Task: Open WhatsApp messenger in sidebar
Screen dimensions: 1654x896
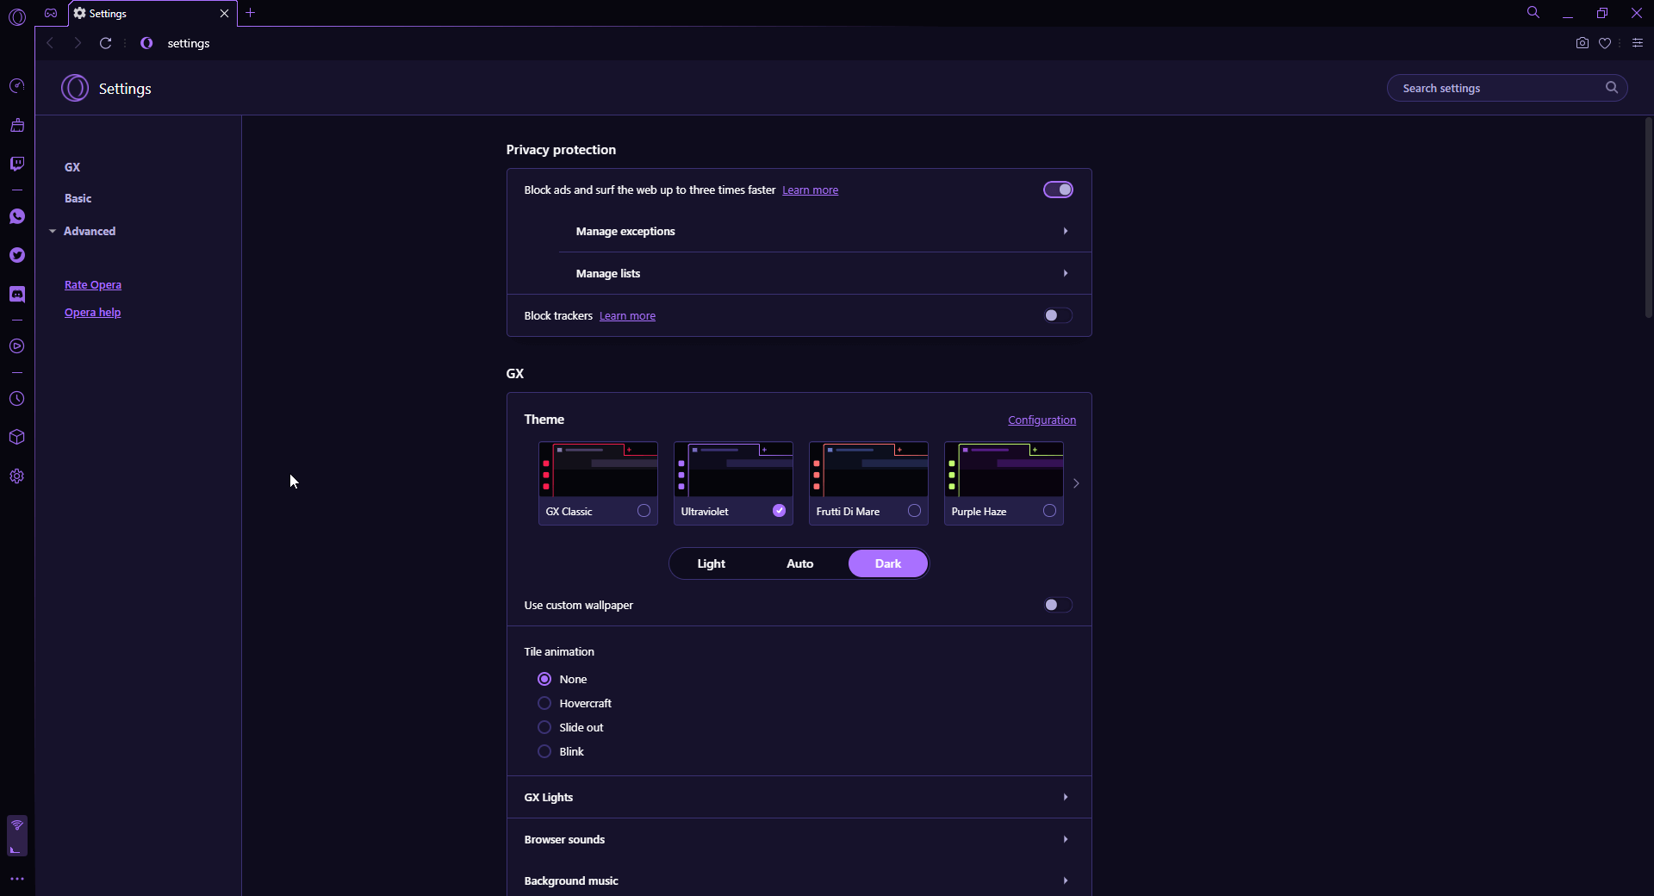Action: point(17,216)
